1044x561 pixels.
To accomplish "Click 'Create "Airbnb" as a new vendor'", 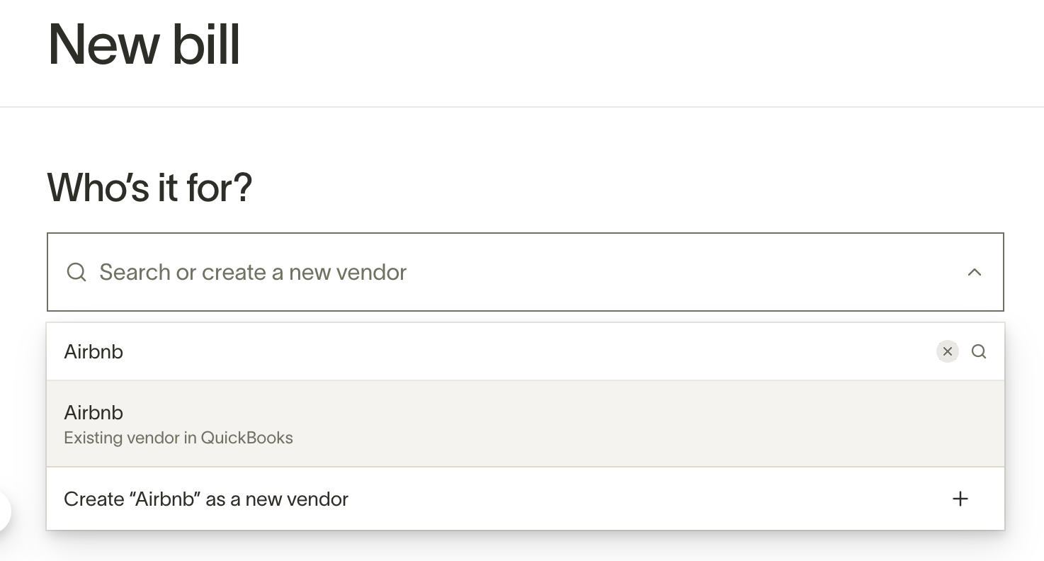I will point(205,499).
